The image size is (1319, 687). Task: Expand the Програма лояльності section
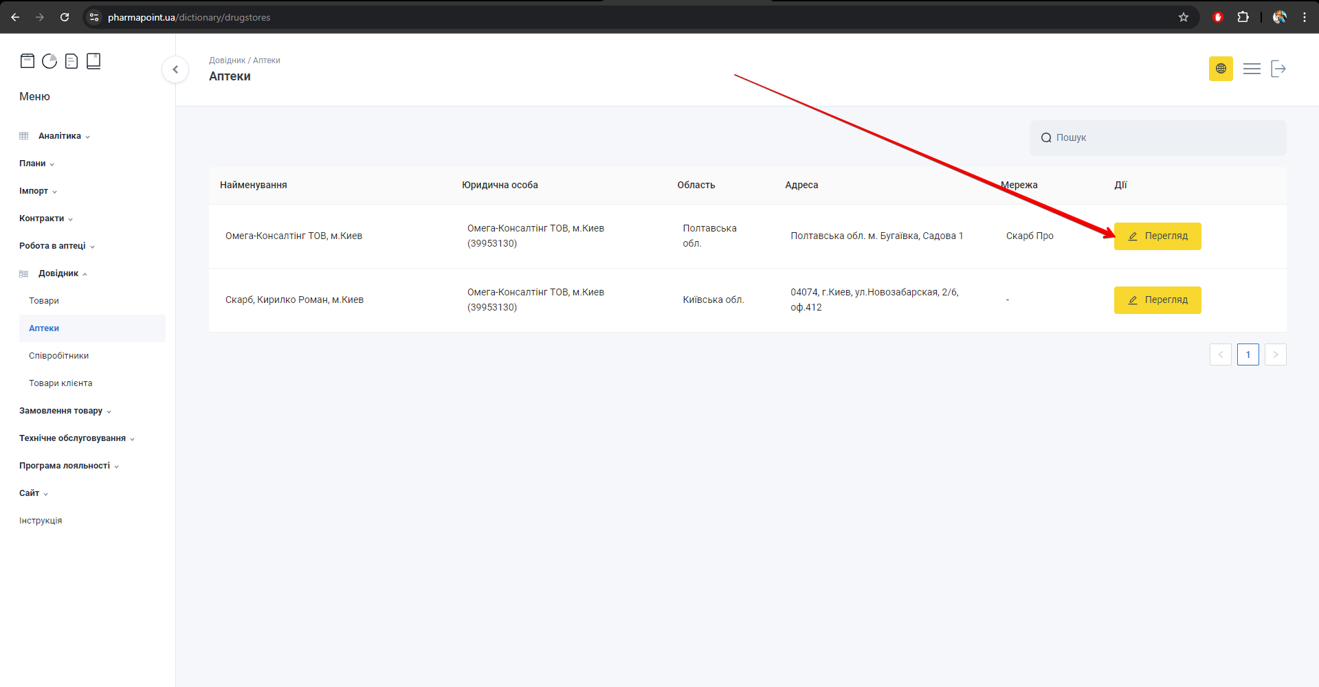[x=65, y=466]
